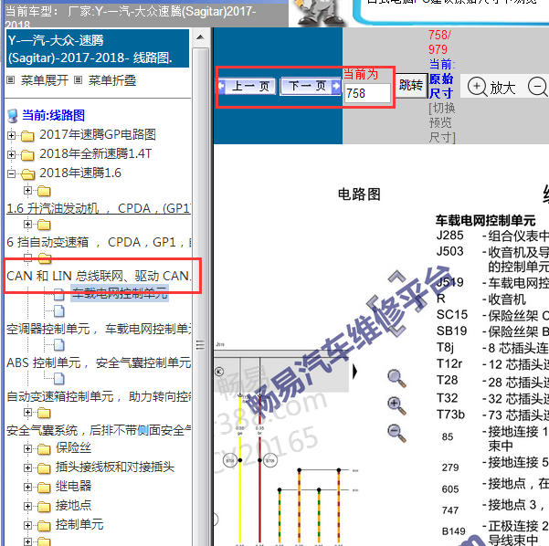549x546 pixels.
Task: Expand the 控制单元 folder
Action: click(x=27, y=525)
